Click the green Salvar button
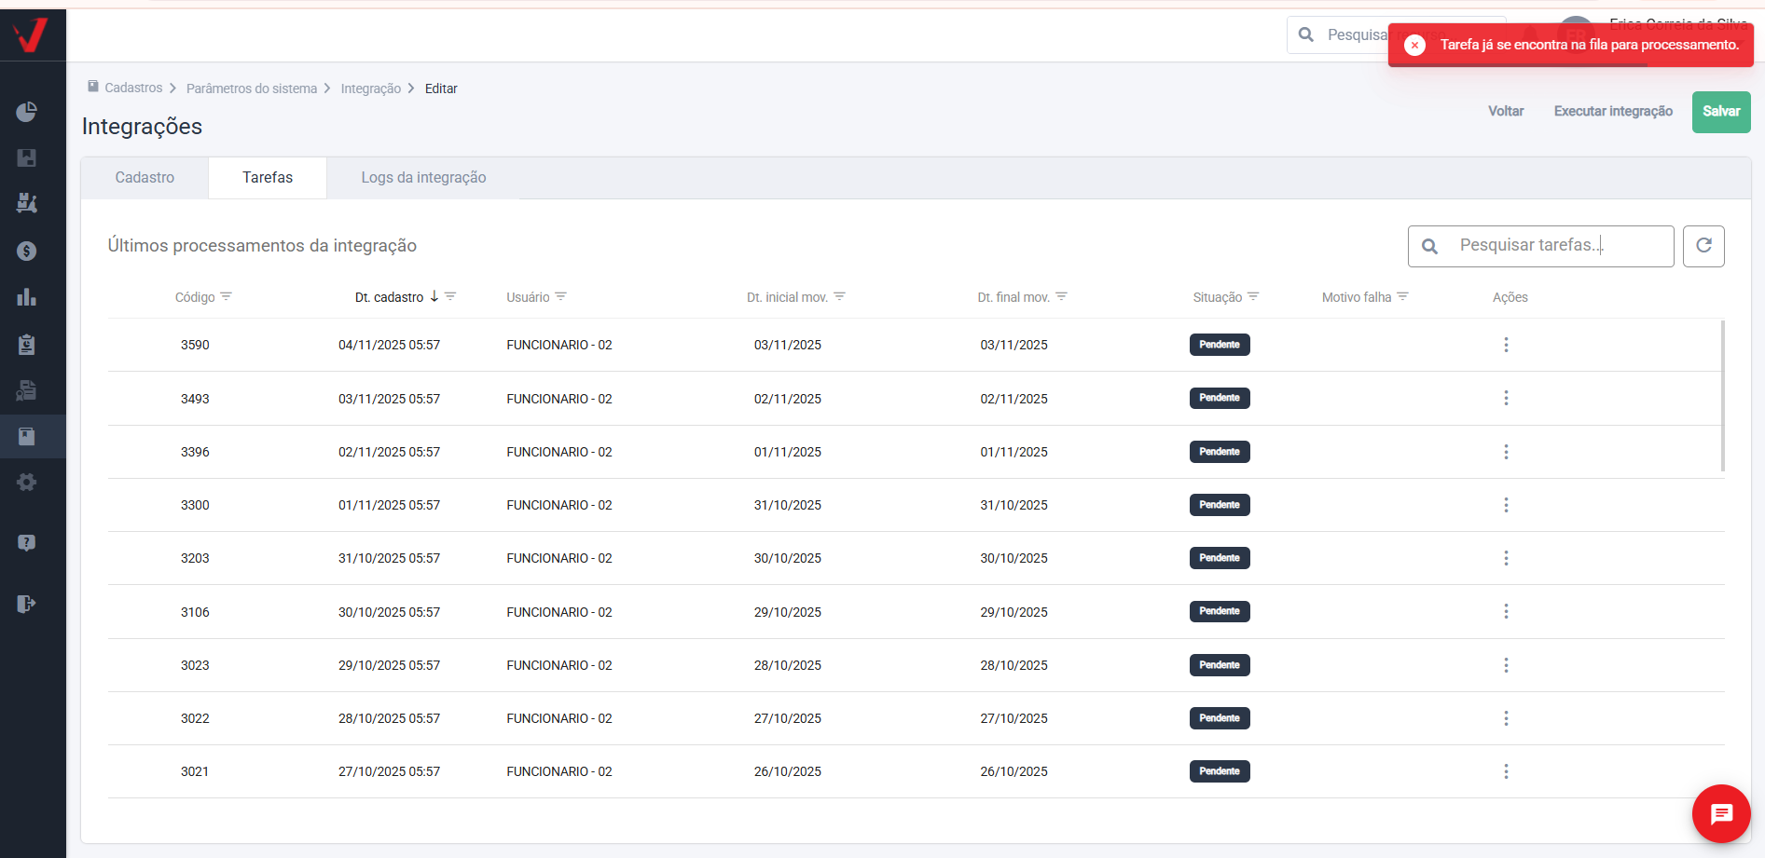1765x858 pixels. (x=1721, y=112)
